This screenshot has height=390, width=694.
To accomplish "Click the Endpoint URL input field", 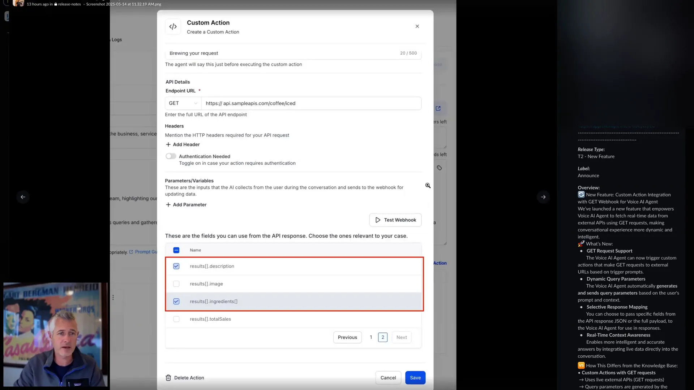I will (311, 103).
